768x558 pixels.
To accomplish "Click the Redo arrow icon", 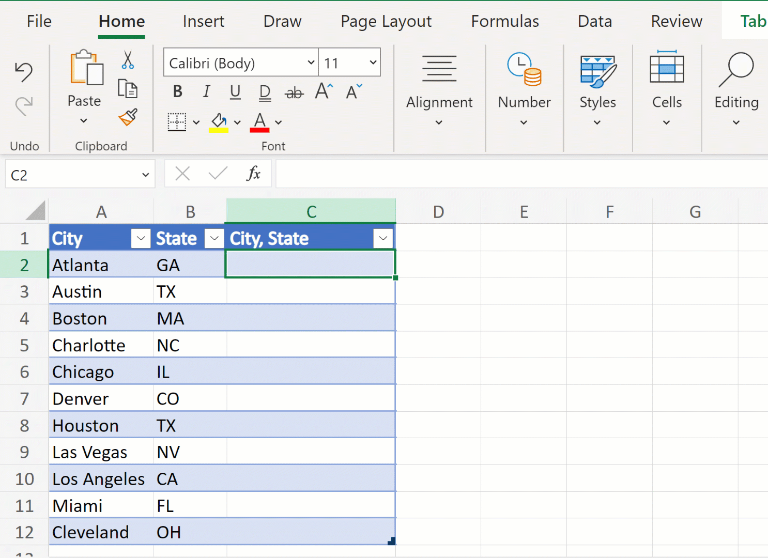I will [x=24, y=106].
